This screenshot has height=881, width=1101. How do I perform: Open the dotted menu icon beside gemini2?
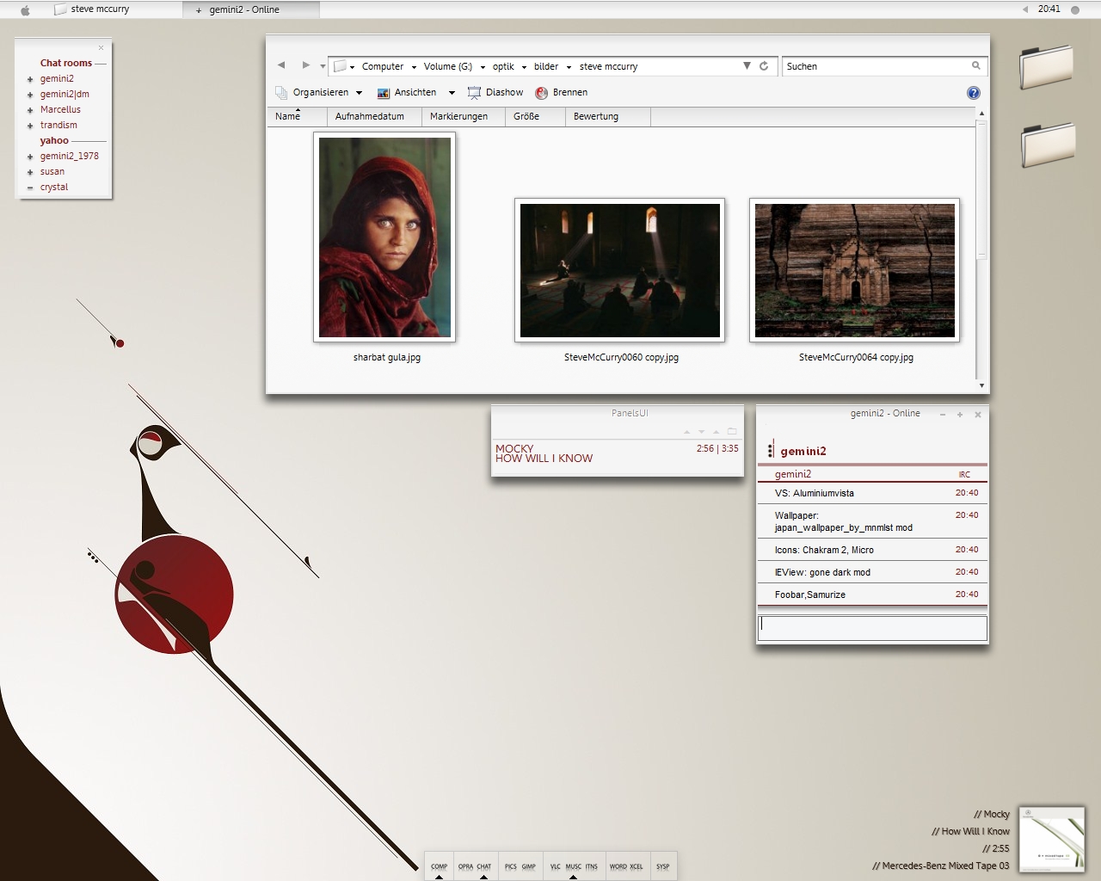[770, 450]
